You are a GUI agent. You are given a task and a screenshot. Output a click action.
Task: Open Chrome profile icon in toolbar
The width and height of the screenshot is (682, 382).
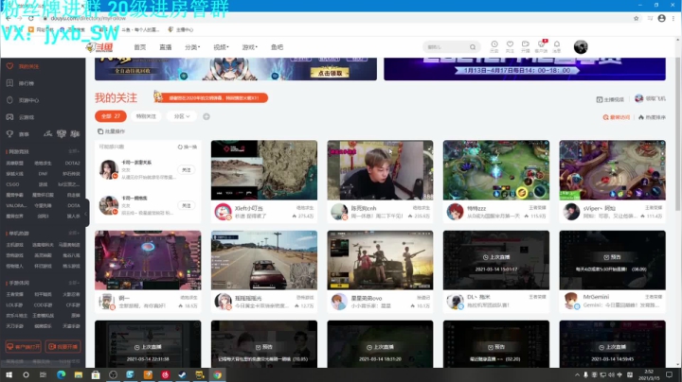[661, 18]
